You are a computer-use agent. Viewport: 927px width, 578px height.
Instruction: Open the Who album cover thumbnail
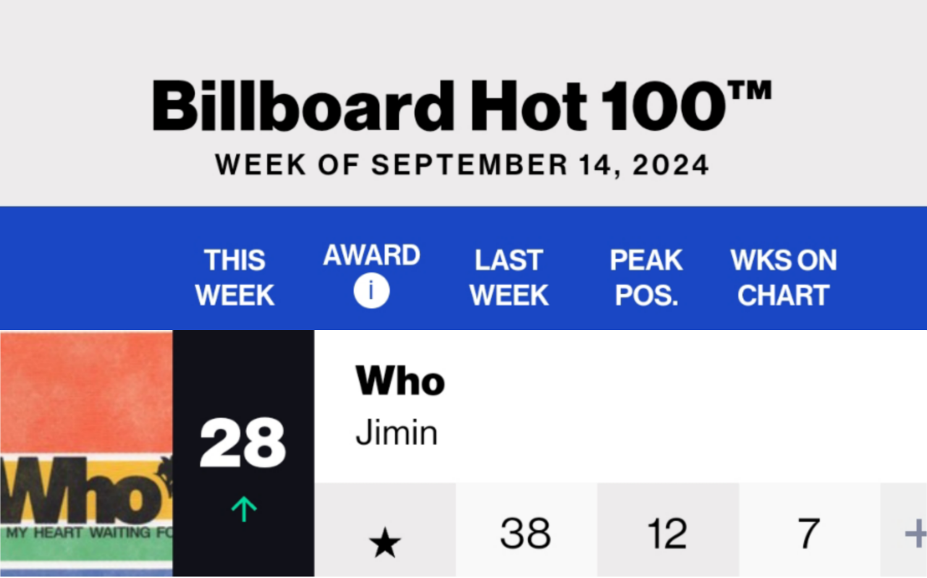tap(87, 454)
